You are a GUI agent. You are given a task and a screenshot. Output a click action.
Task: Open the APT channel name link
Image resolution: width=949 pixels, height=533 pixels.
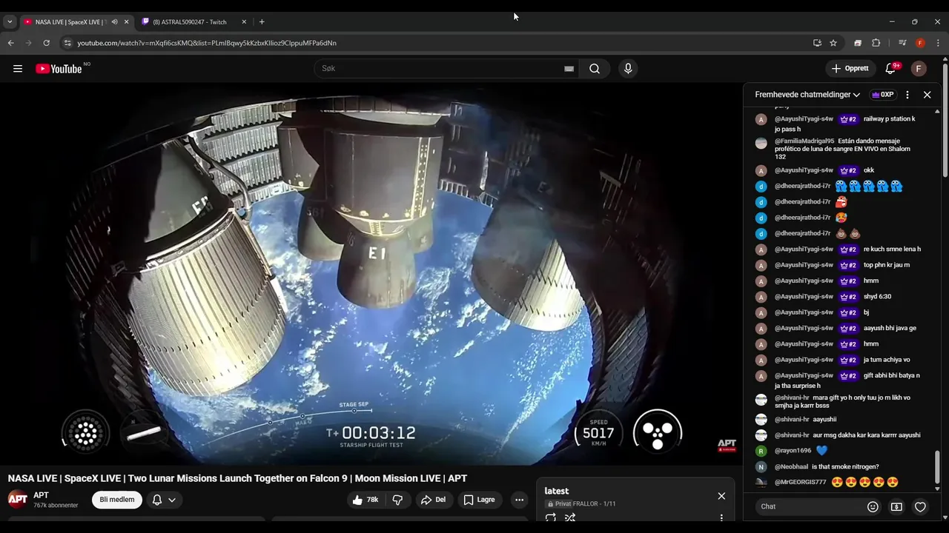[41, 495]
